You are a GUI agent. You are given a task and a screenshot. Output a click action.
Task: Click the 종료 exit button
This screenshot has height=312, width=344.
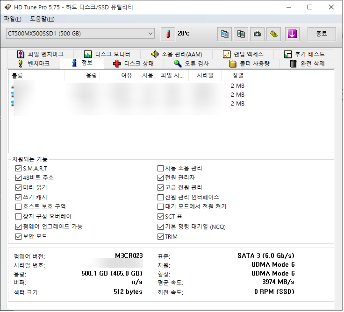pyautogui.click(x=322, y=34)
